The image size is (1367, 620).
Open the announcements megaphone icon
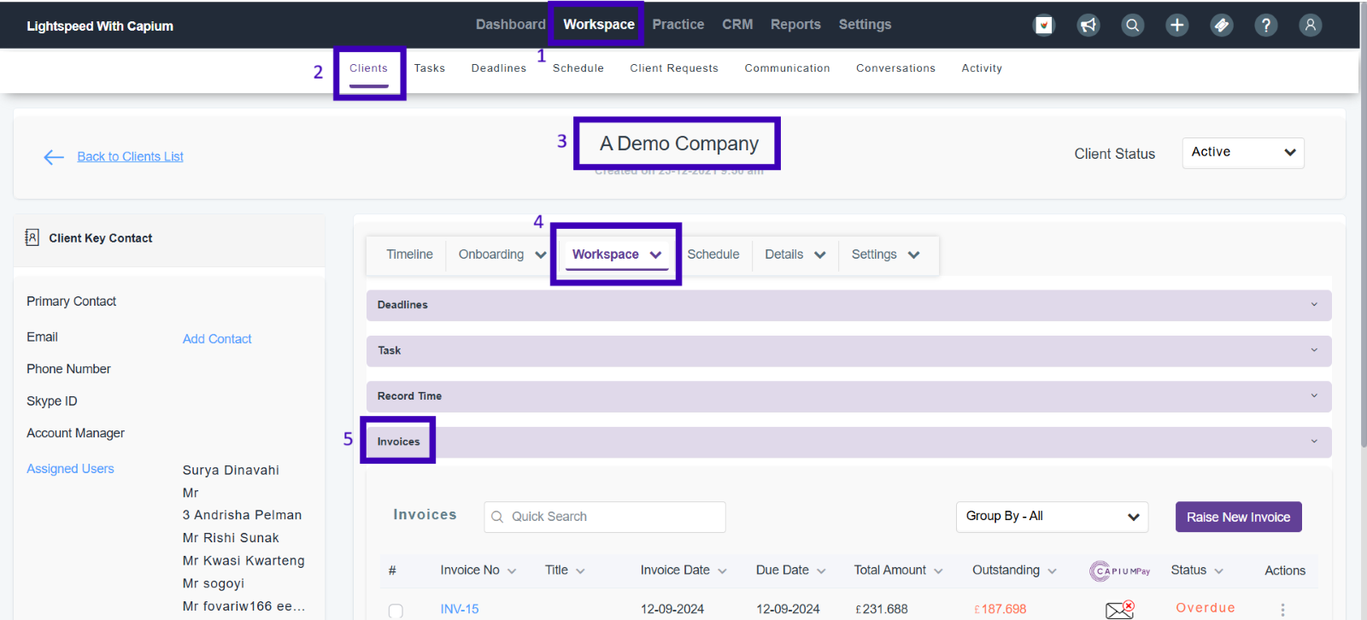[1088, 26]
